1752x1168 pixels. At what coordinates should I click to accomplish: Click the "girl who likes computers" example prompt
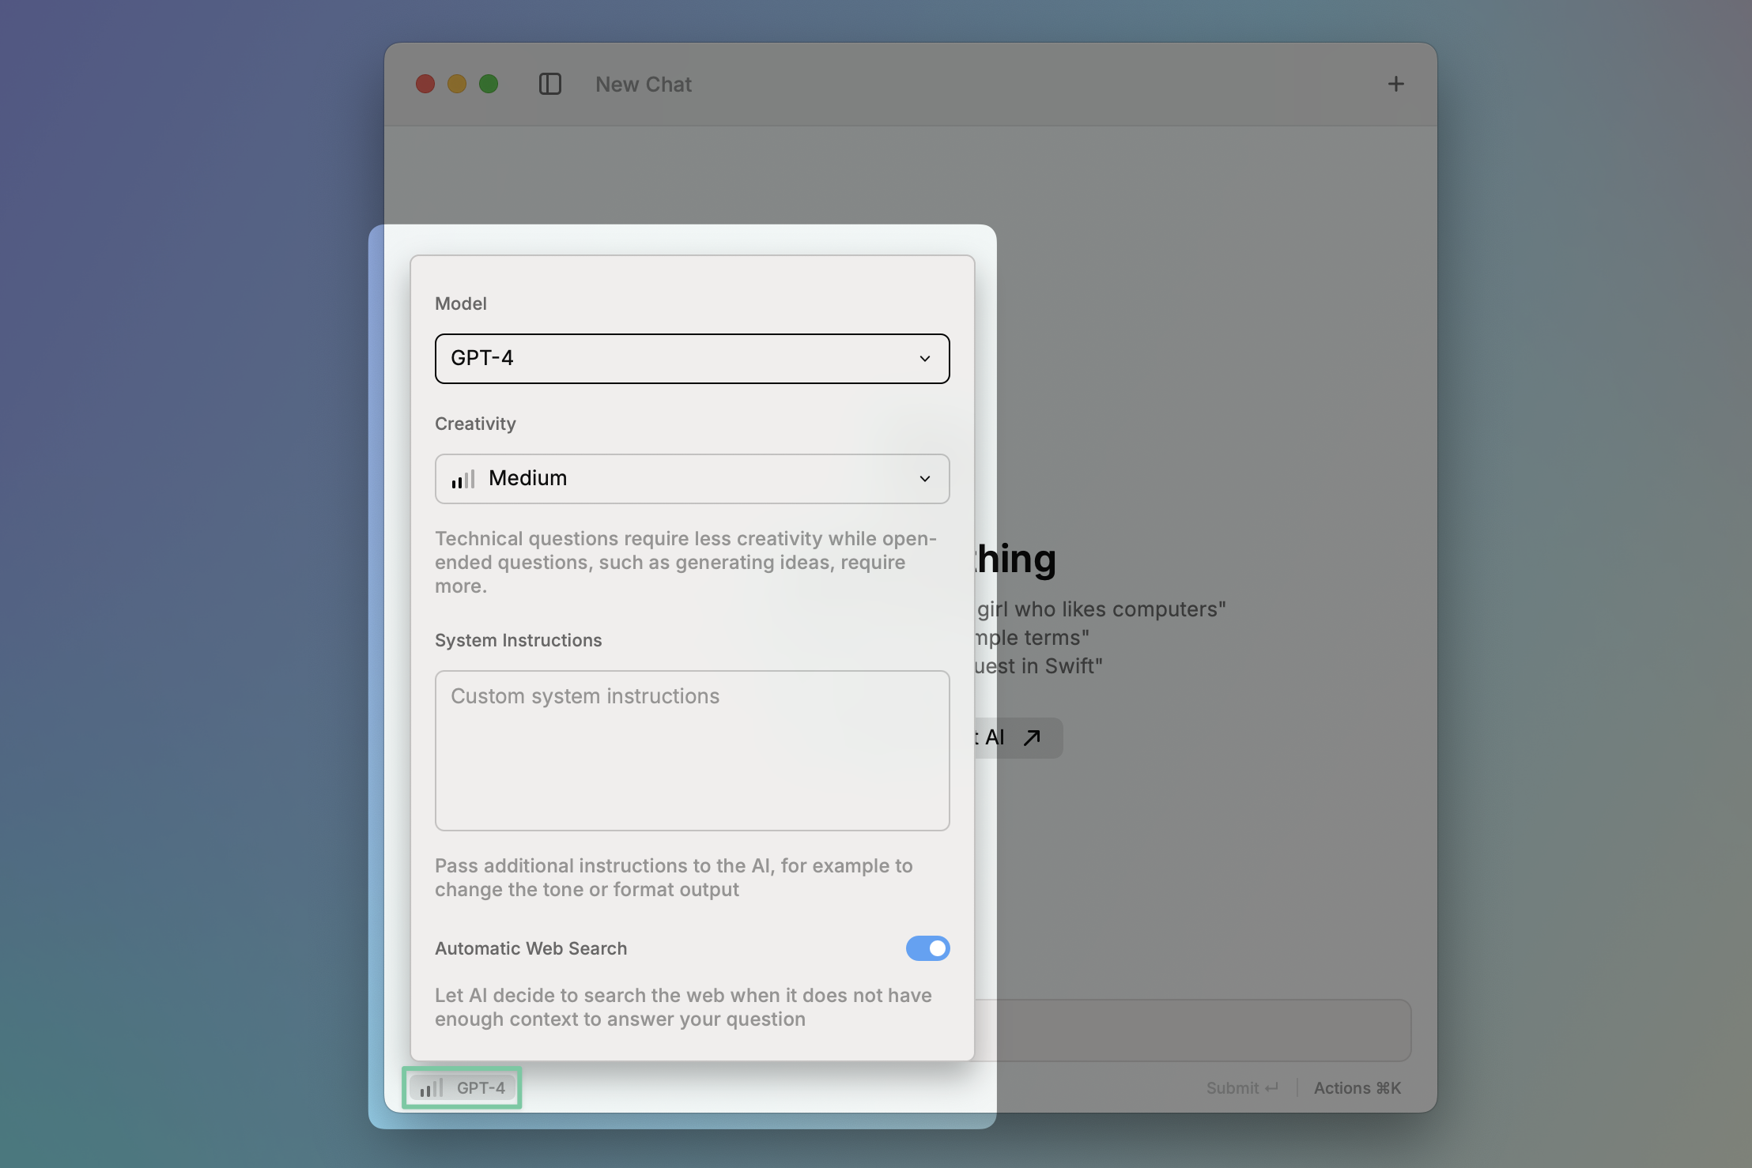coord(1101,609)
